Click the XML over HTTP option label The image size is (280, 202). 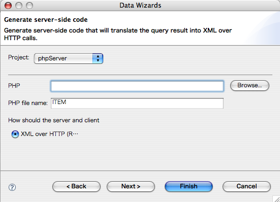click(49, 134)
